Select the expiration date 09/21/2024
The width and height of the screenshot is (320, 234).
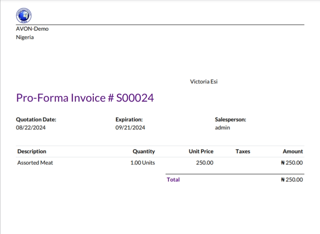point(130,128)
